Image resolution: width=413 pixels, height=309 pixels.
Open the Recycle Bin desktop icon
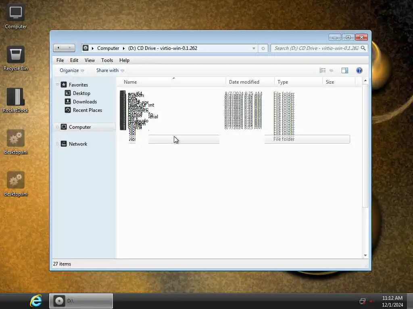16,58
